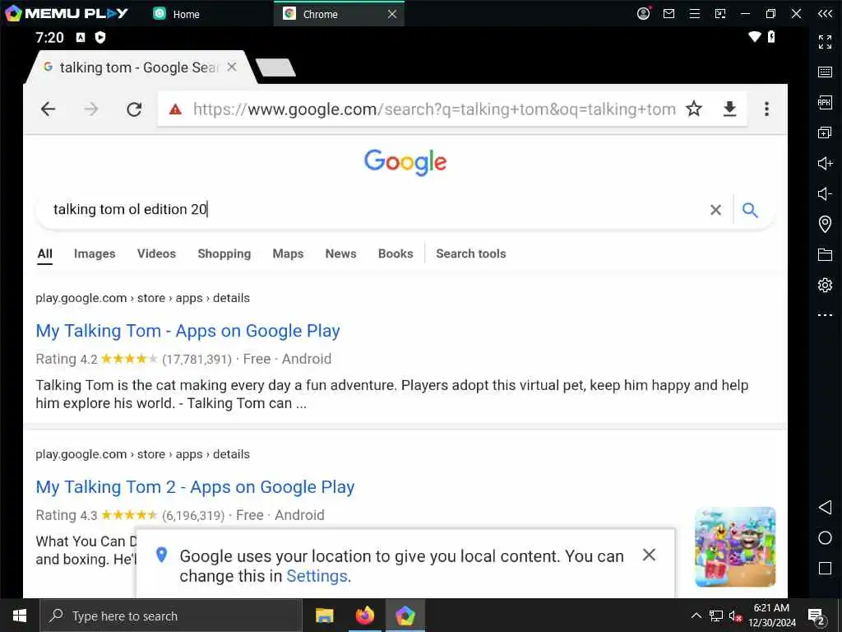Screen dimensions: 842x632
Task: Show hidden system tray icons
Action: (696, 616)
